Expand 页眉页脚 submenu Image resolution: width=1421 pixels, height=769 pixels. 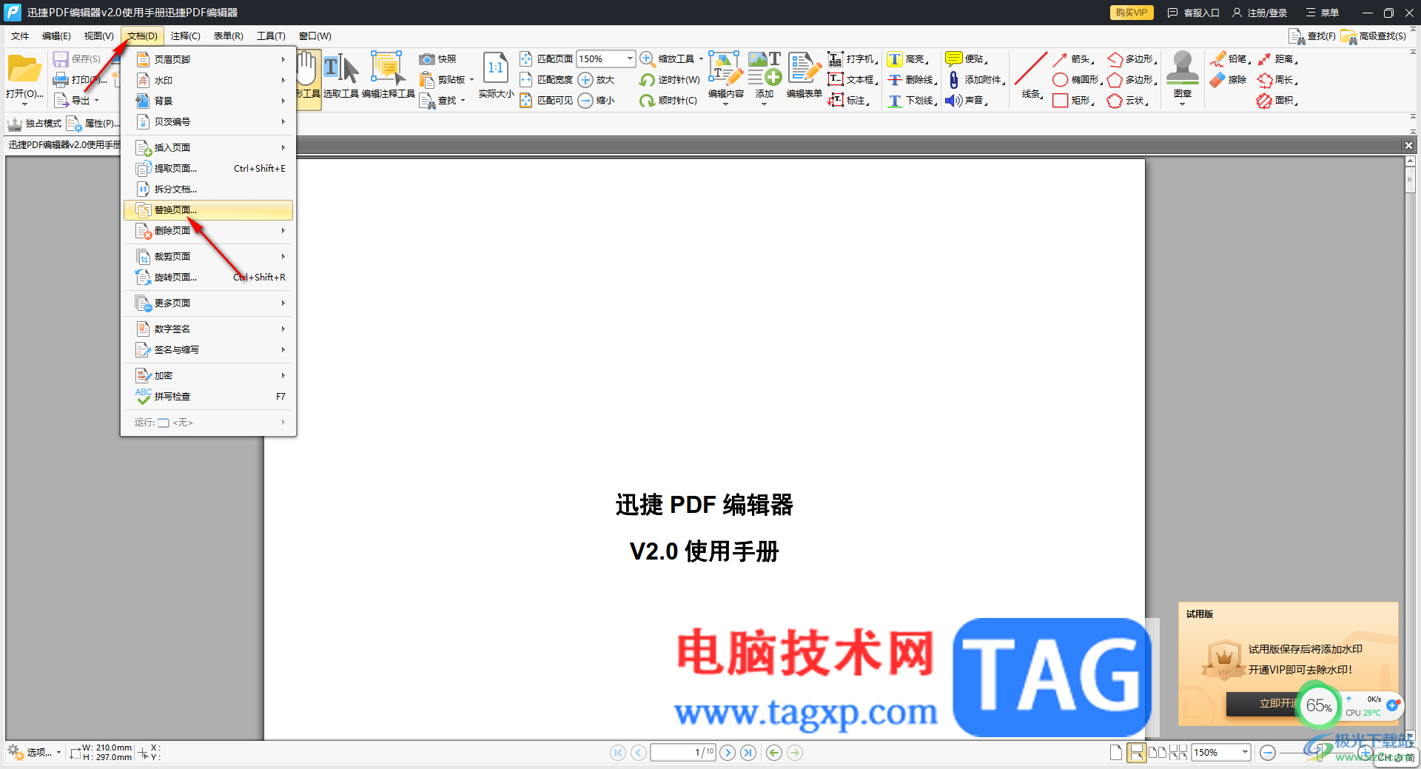point(208,59)
